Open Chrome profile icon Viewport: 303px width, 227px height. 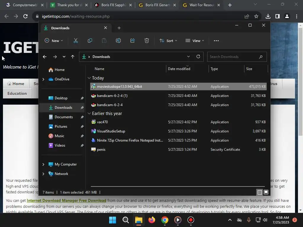(x=287, y=17)
